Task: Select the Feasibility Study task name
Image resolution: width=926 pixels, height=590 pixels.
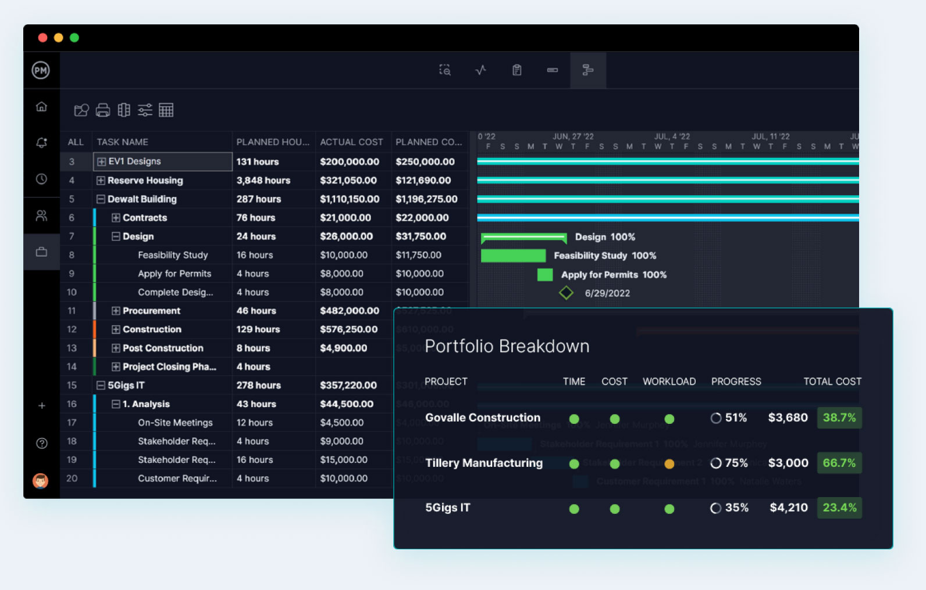Action: coord(173,255)
